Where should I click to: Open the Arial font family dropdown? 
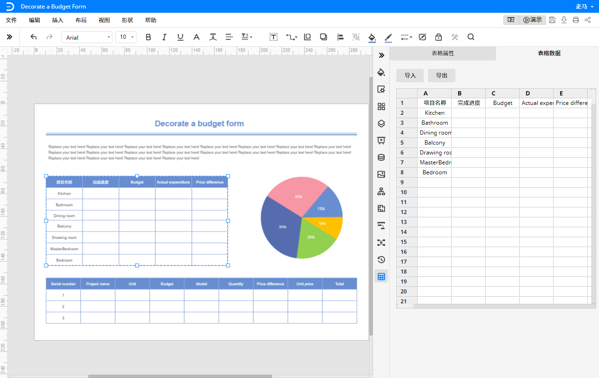(x=87, y=37)
